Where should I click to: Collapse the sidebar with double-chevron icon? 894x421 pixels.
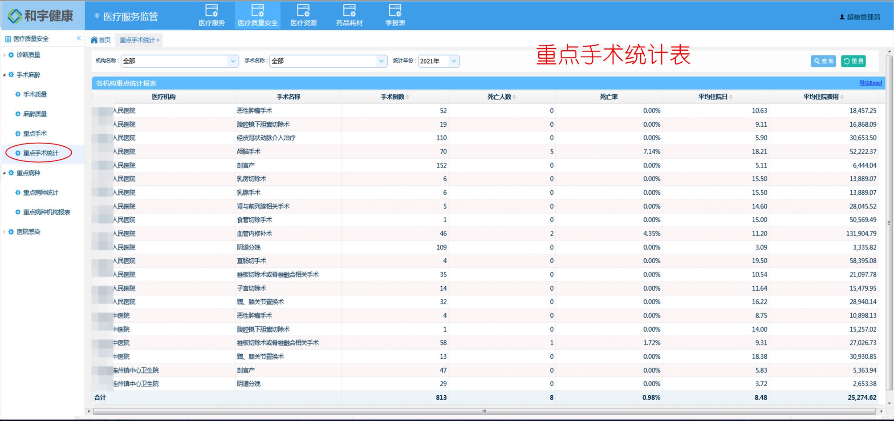(79, 38)
